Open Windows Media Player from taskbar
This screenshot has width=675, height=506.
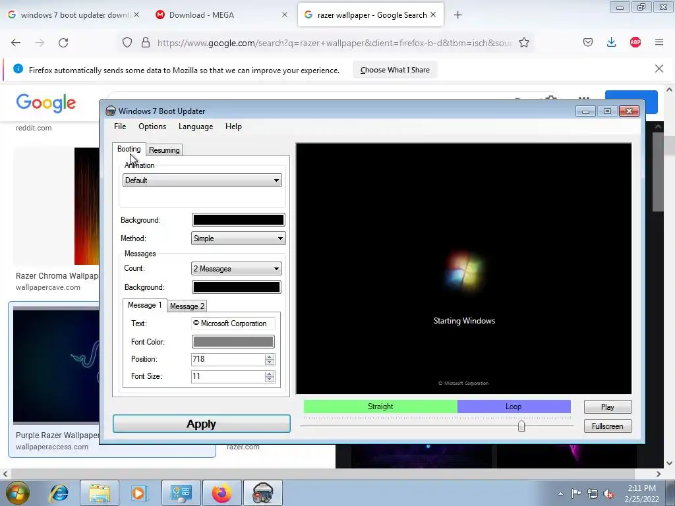point(140,493)
